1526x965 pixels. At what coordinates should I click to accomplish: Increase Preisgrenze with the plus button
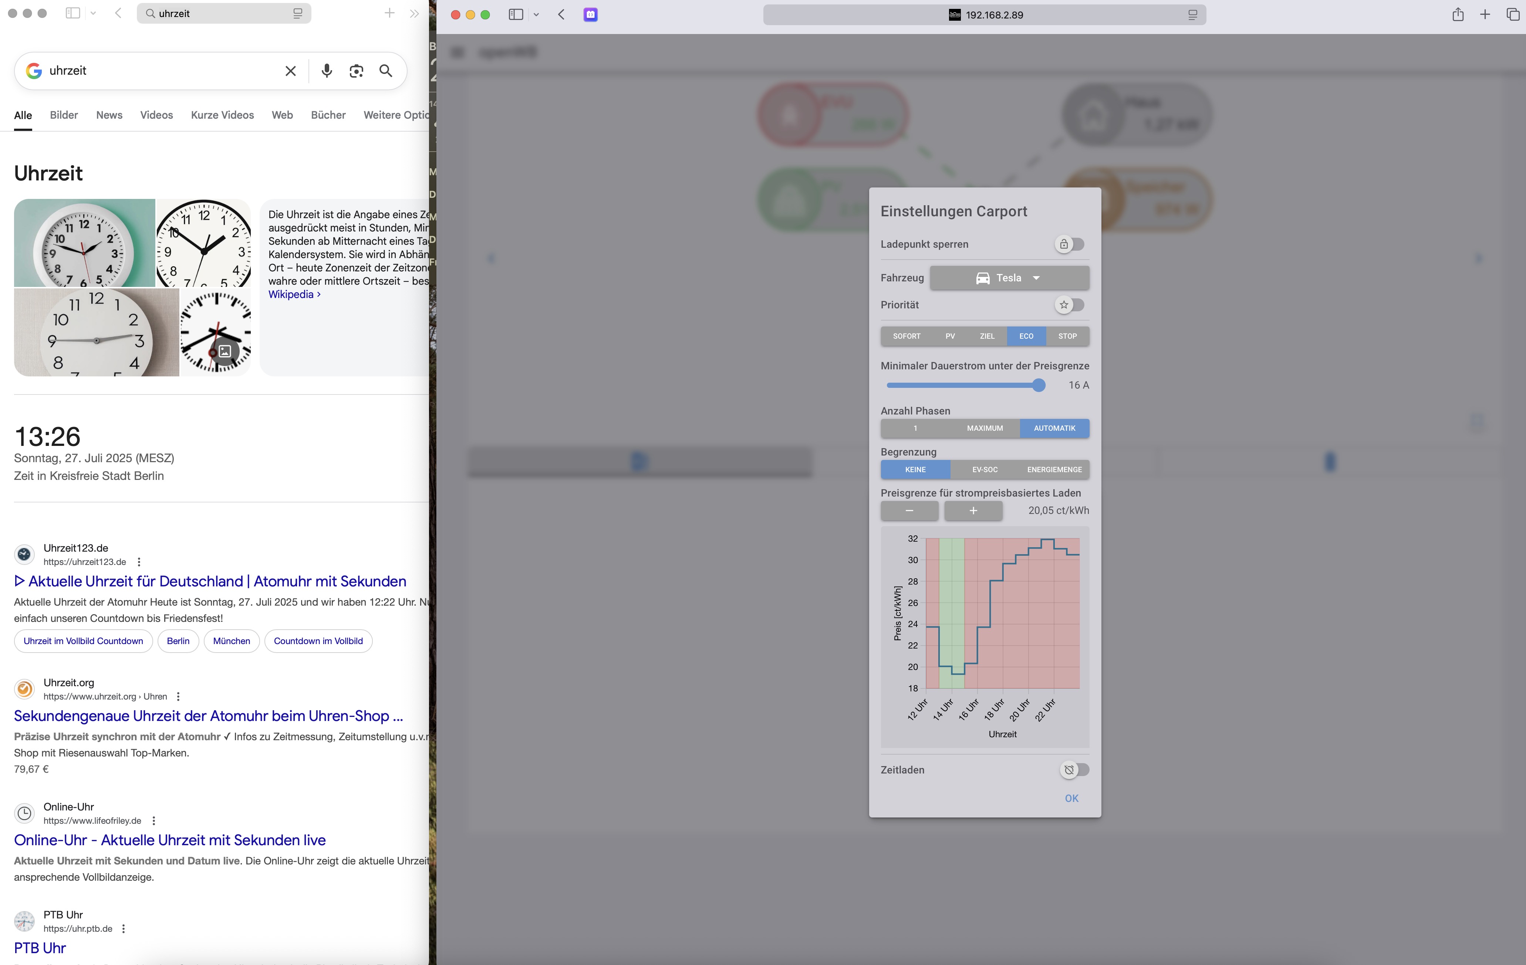973,510
